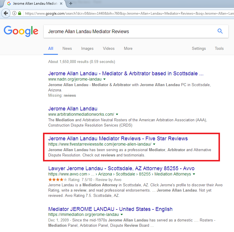The image size is (234, 232).
Task: Click 'Rating: 7.5/10 - Review by Avvo' text
Action: point(95,180)
